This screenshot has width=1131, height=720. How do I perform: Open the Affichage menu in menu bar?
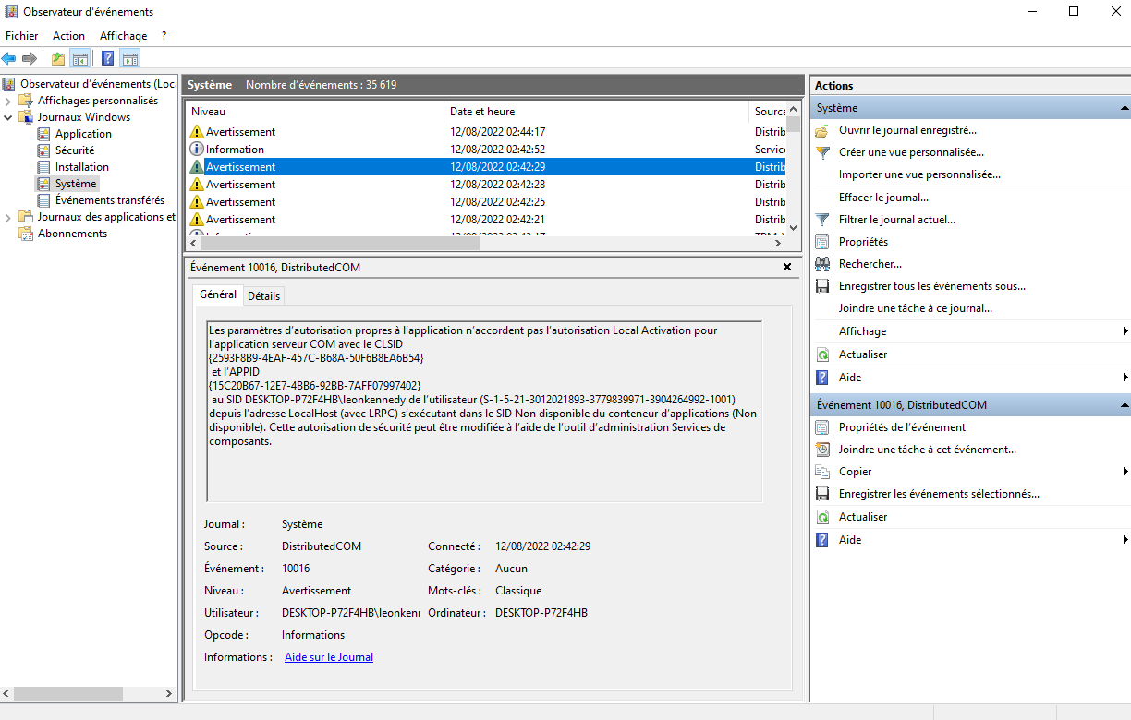pos(124,36)
